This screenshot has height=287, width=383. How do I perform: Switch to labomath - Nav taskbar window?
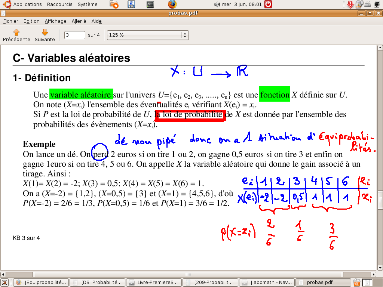click(267, 283)
